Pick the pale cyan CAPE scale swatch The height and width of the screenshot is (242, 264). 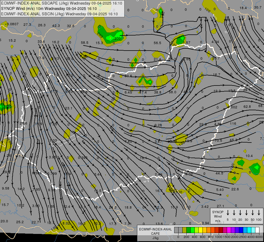pyautogui.click(x=253, y=230)
